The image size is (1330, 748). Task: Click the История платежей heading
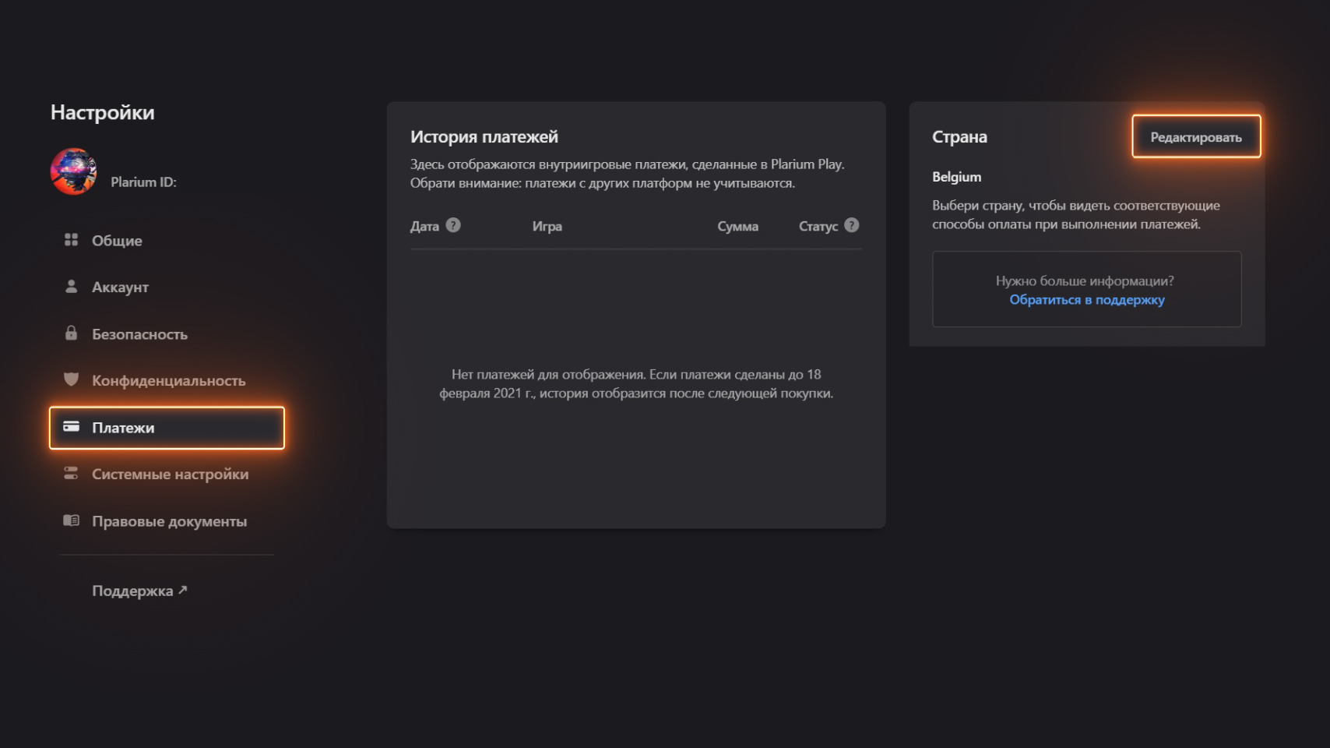[484, 136]
